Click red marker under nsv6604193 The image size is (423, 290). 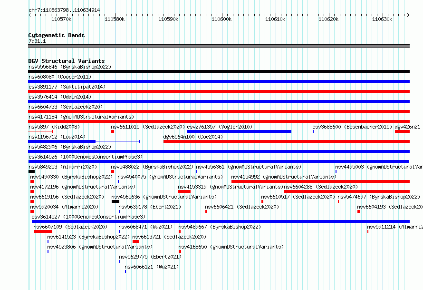(x=359, y=211)
